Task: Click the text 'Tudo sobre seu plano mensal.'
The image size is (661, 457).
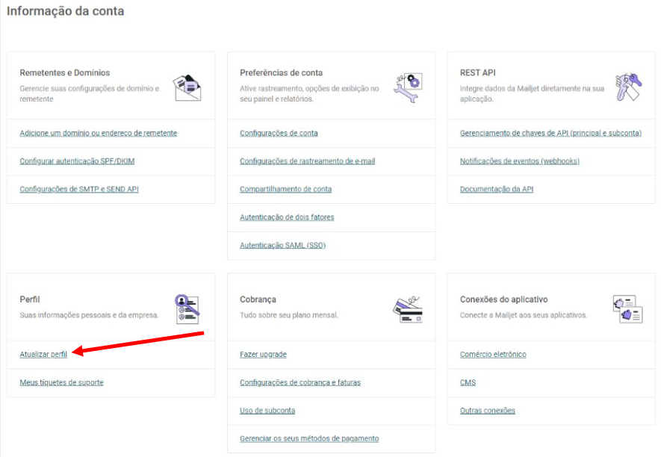Action: (289, 315)
